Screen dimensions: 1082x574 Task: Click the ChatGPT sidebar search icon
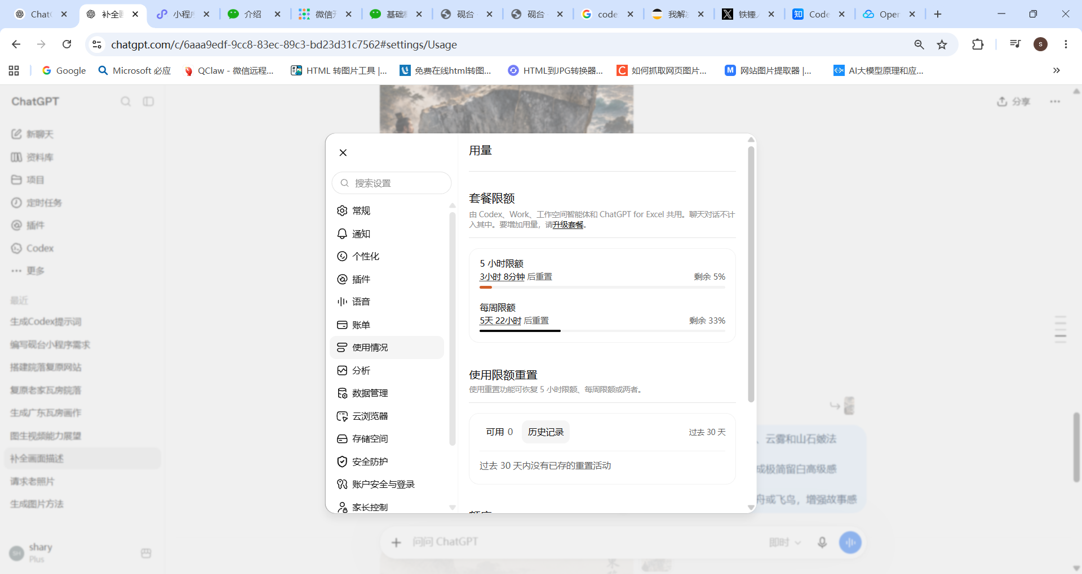tap(126, 101)
